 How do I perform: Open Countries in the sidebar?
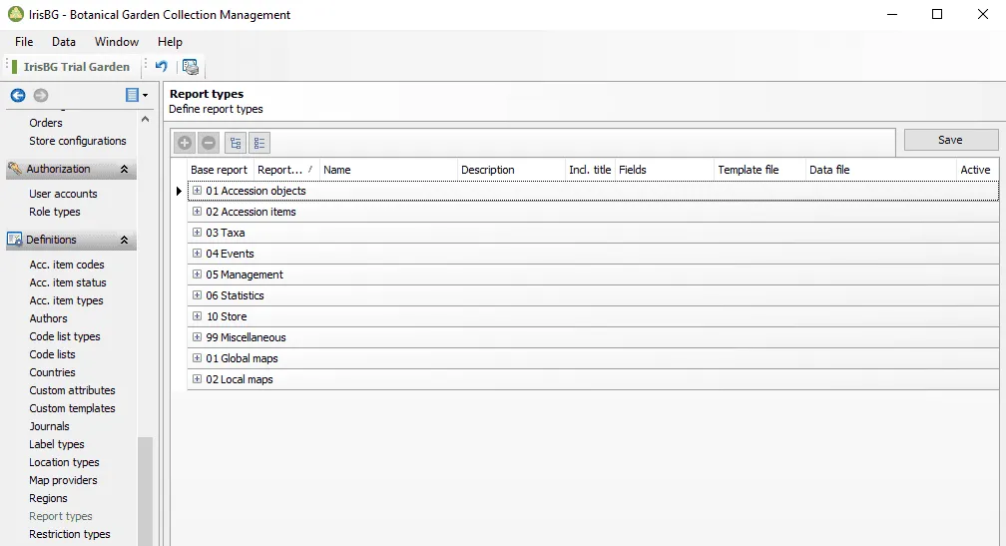point(52,372)
